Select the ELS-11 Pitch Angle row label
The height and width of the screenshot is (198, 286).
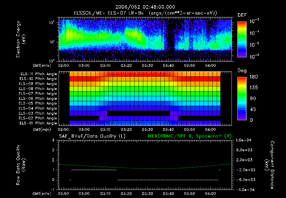click(39, 74)
